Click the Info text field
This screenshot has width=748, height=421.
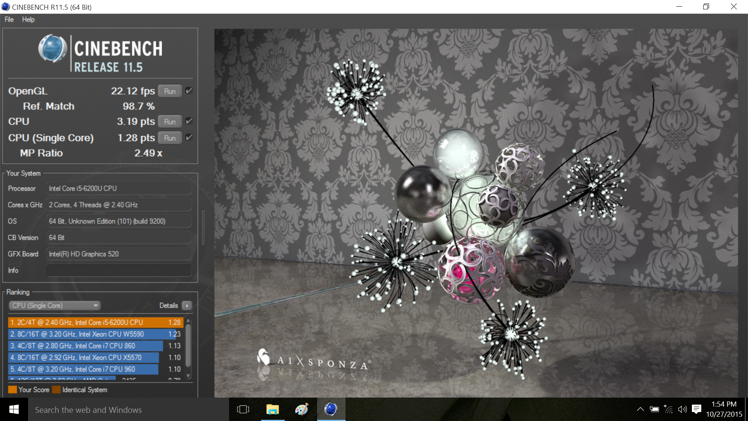119,270
